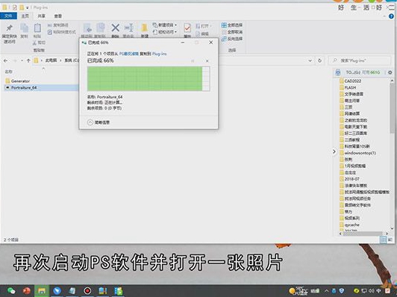
Task: Click the green copy progress bar
Action: pyautogui.click(x=149, y=78)
